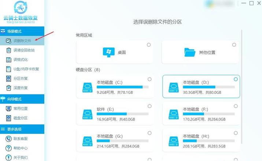Viewport: 262px width, 161px height.
Task: Select the 软件 (E:) radio button
Action: click(x=150, y=106)
